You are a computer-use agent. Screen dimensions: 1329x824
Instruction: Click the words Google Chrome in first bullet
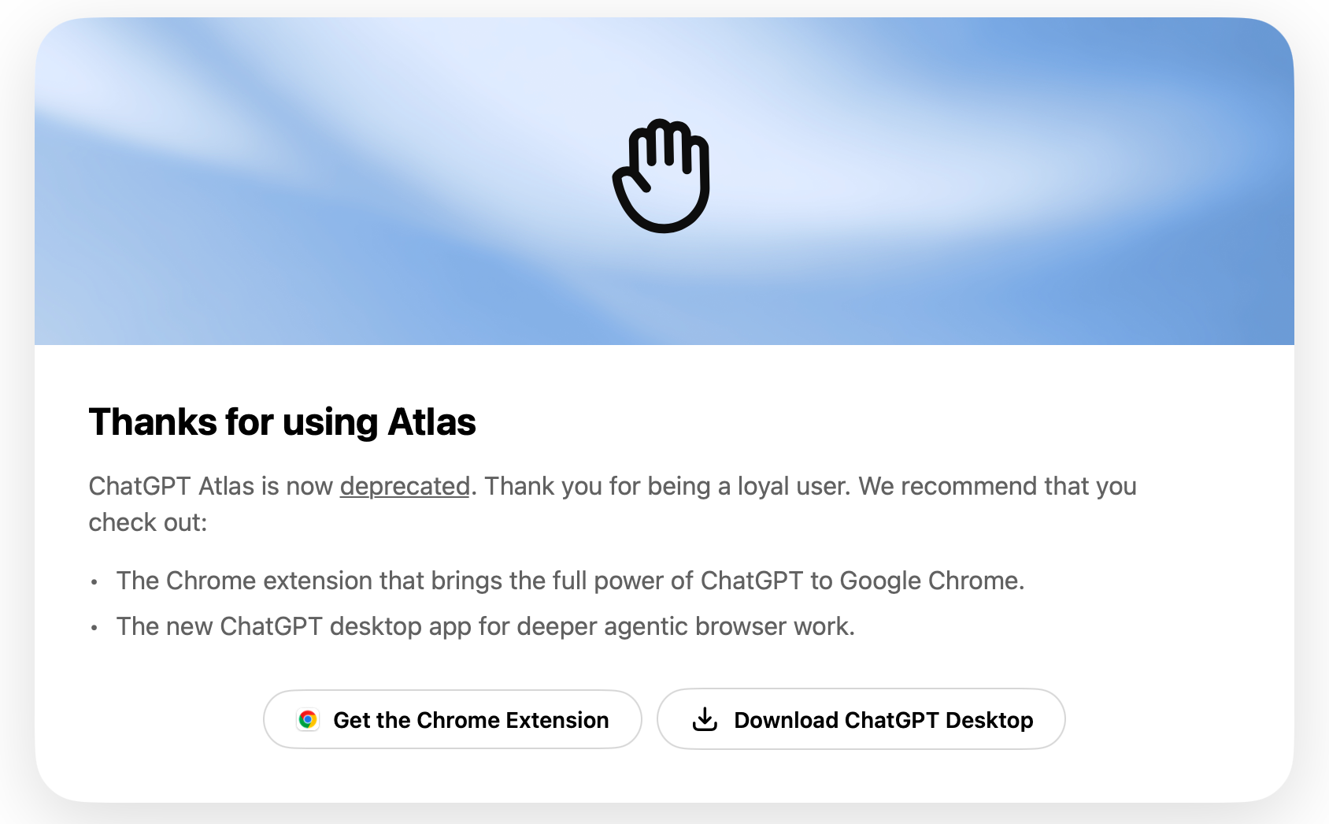[931, 581]
